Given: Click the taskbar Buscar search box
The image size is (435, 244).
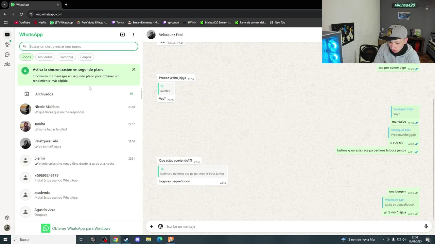Looking at the screenshot, I should [x=43, y=240].
